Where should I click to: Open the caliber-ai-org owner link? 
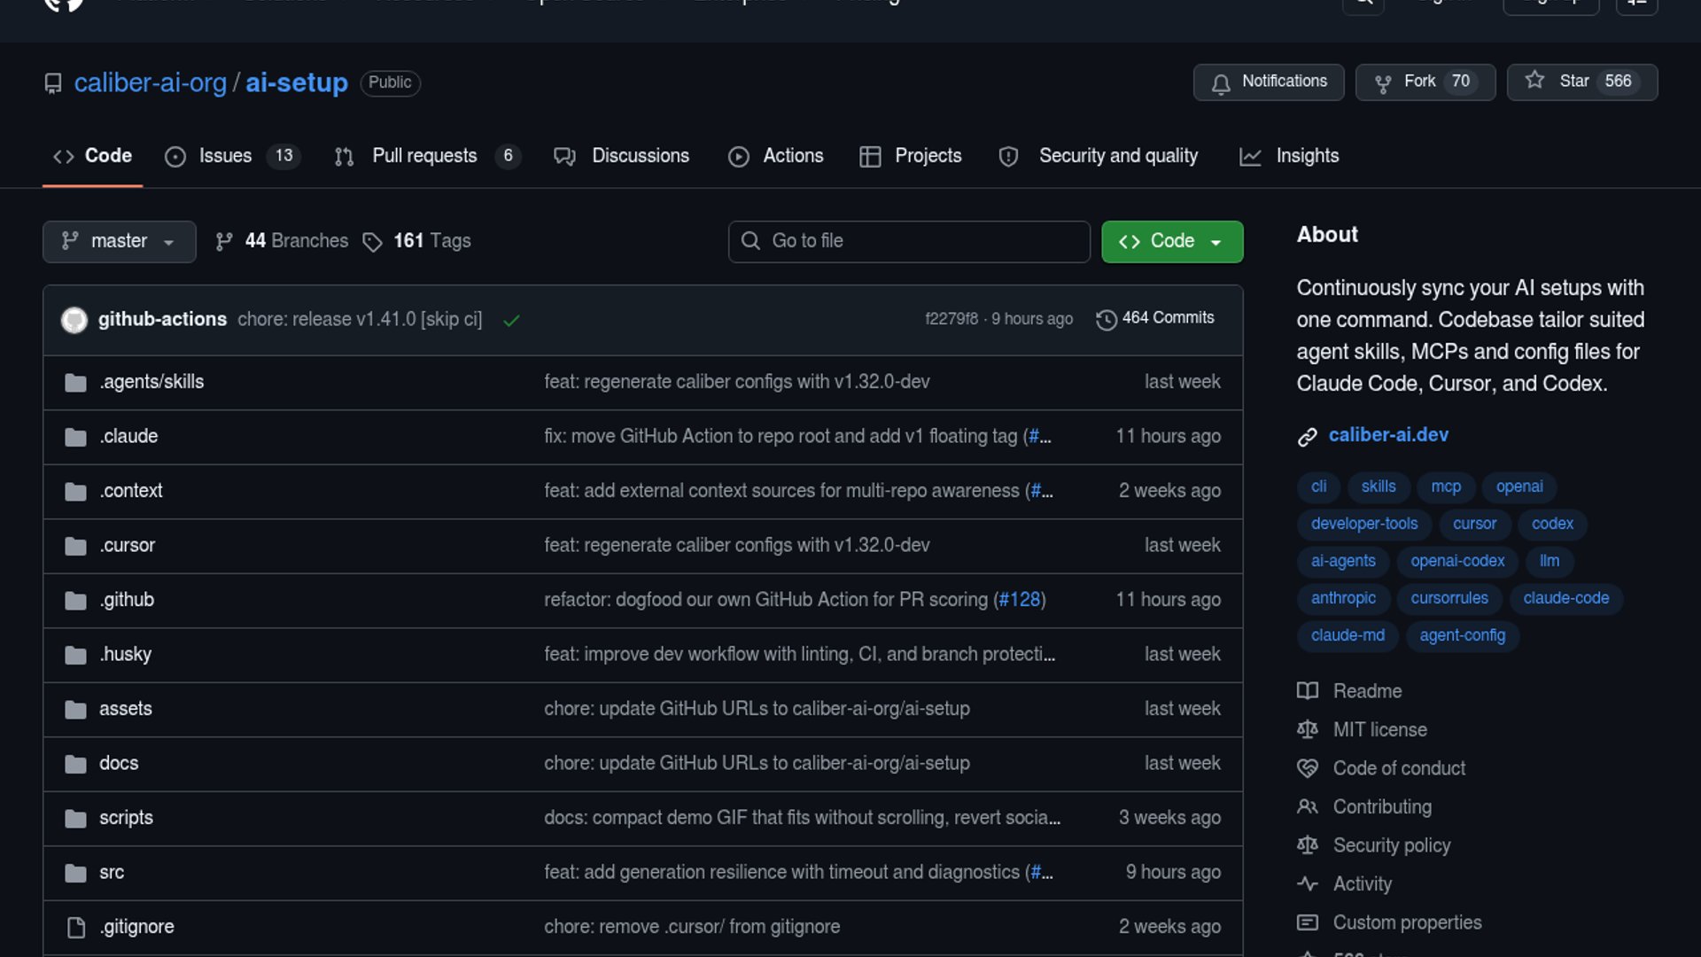[x=150, y=82]
